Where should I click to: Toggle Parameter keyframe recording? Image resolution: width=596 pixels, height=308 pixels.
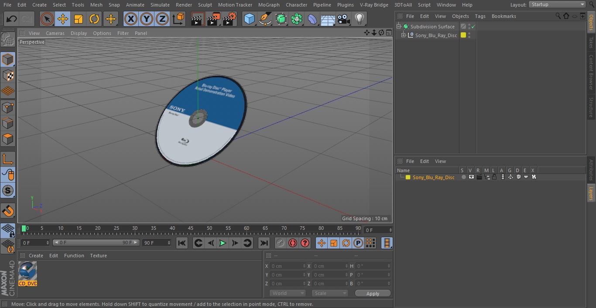click(x=358, y=243)
